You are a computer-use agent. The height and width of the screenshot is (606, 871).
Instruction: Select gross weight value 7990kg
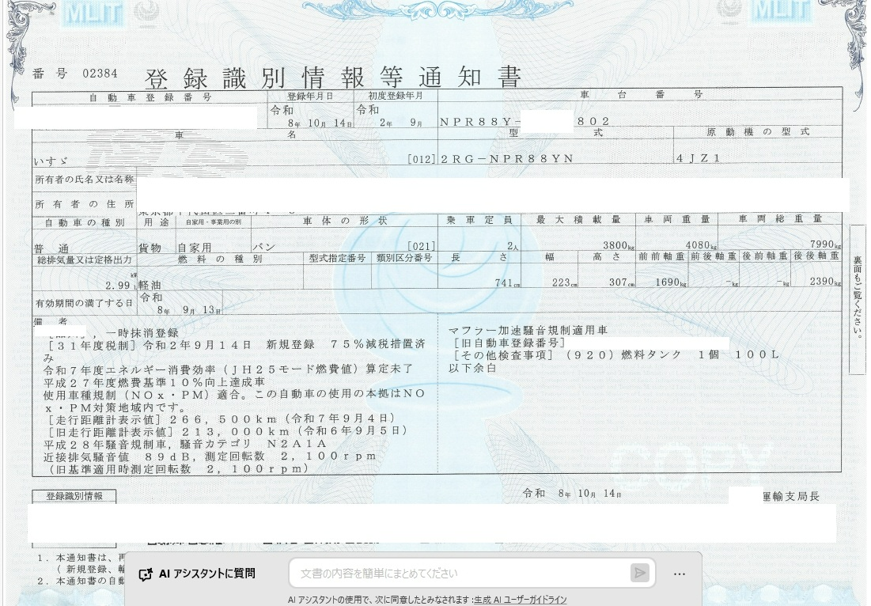pos(825,244)
